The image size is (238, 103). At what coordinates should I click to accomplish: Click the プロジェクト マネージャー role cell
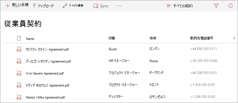click(x=124, y=73)
